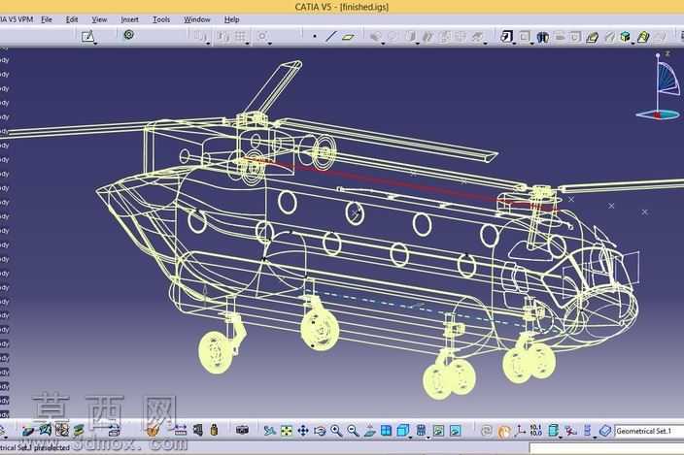Select the Pan view tool
The width and height of the screenshot is (684, 455).
303,431
